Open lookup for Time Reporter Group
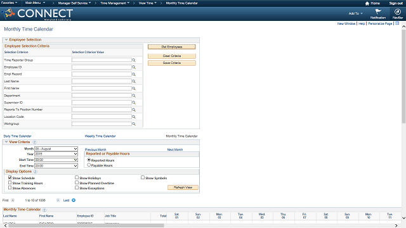406x228 pixels. tap(134, 60)
